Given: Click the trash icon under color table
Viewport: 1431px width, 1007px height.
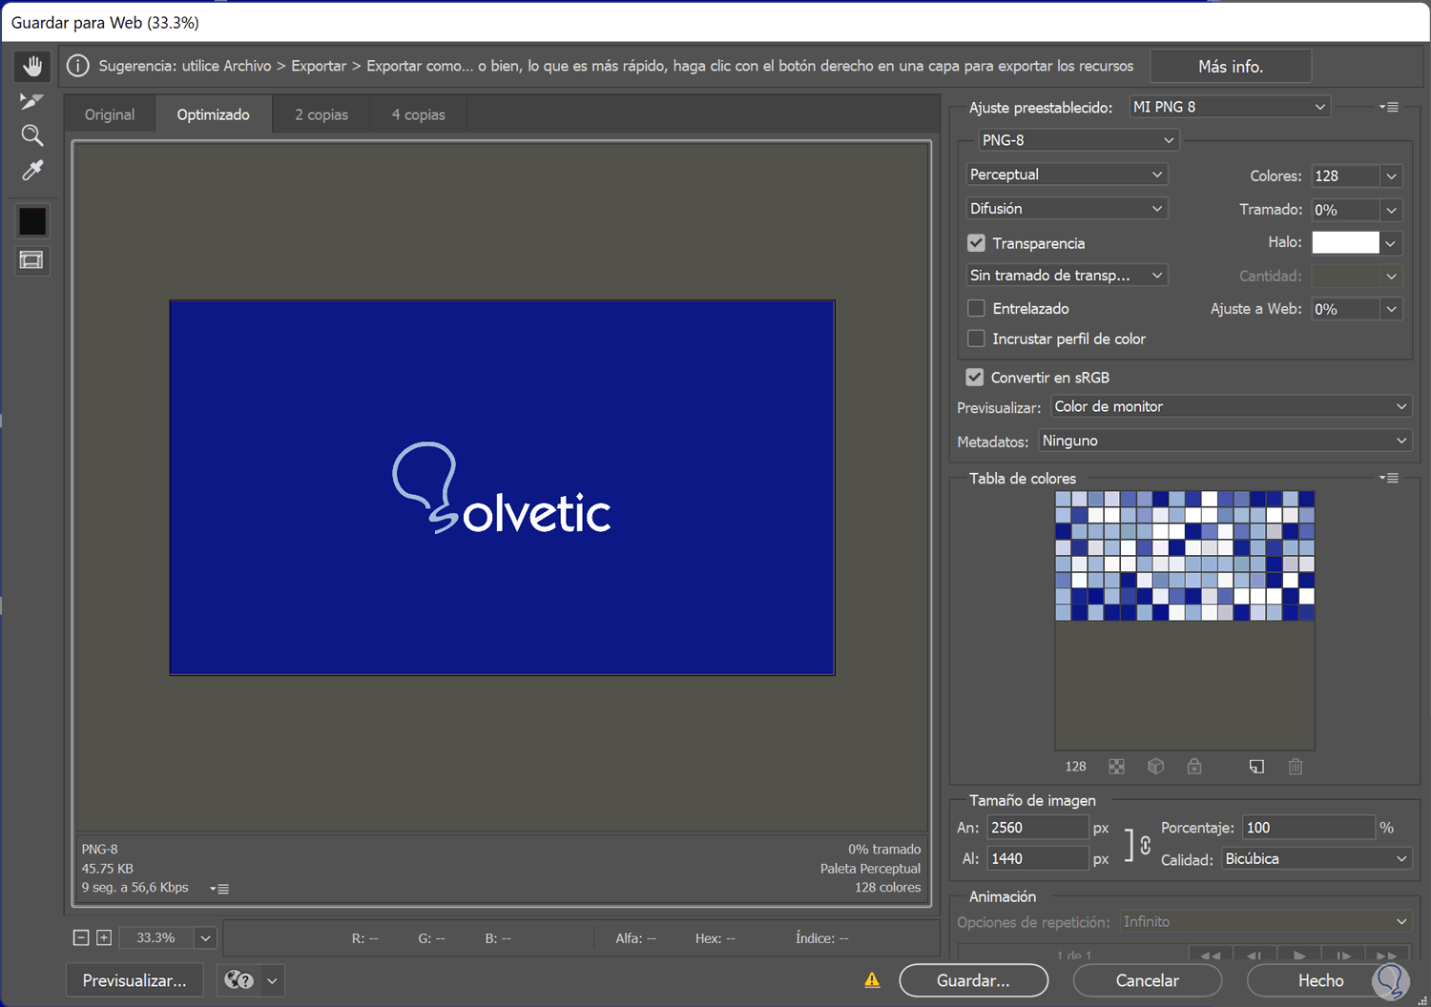Looking at the screenshot, I should click(x=1296, y=767).
